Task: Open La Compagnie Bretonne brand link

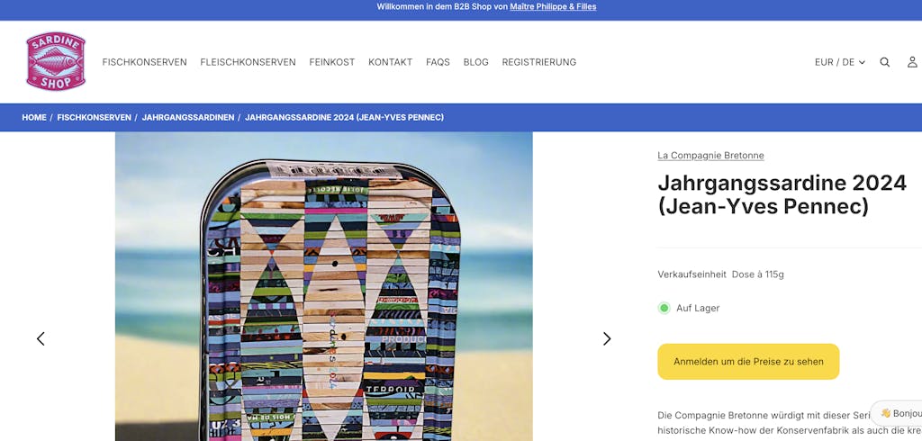Action: point(711,156)
